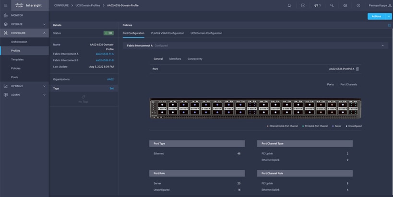Switch to VLAN & VSAN Configuration tab

click(167, 33)
